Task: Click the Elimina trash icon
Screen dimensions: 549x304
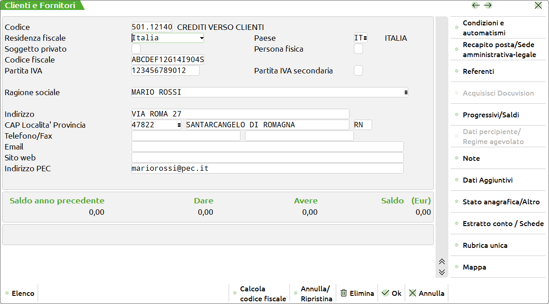Action: 344,293
